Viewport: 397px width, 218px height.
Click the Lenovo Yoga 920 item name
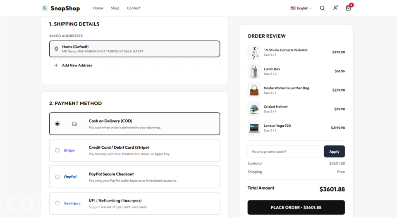point(277,126)
